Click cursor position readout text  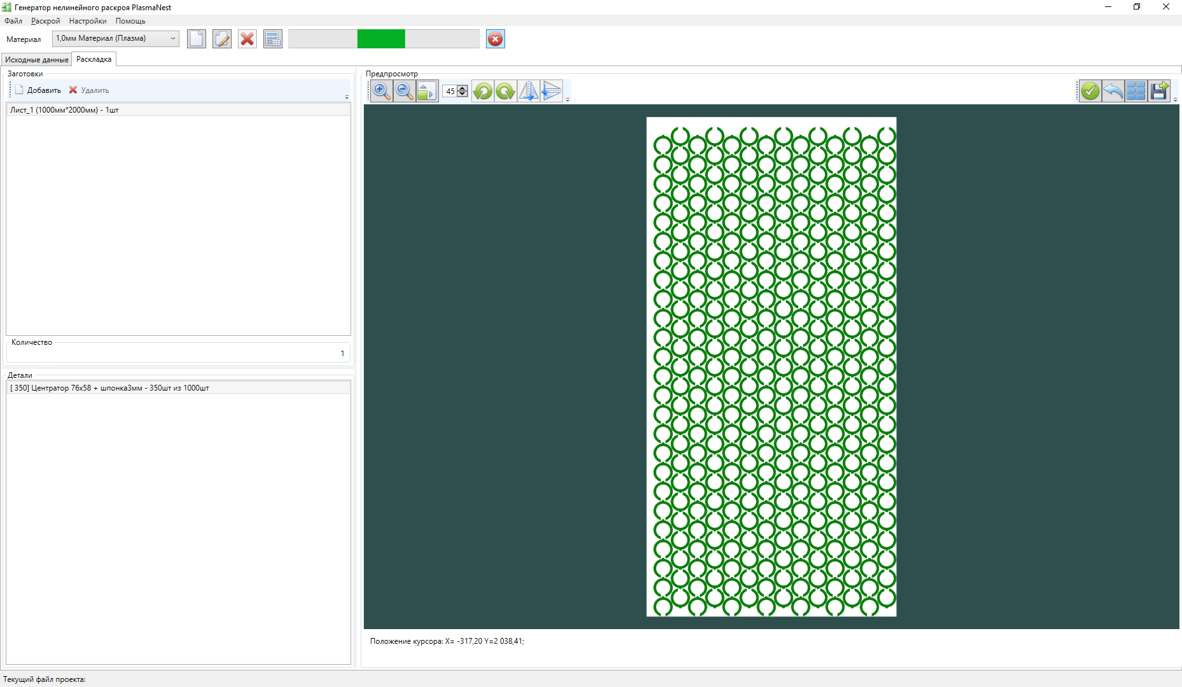[x=447, y=641]
